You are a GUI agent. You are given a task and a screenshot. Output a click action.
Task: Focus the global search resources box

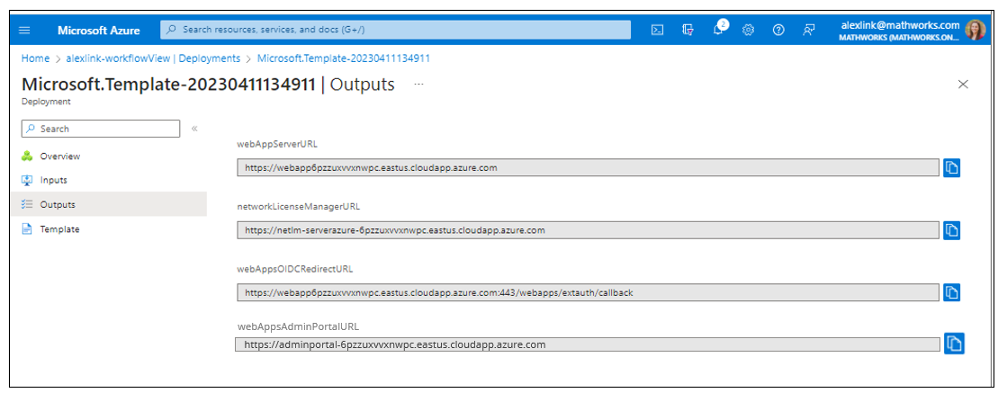tap(395, 30)
